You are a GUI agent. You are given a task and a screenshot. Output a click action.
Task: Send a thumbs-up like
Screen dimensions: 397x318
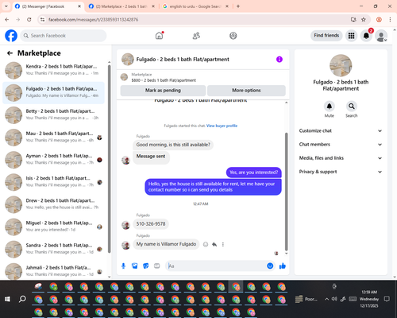point(283,266)
